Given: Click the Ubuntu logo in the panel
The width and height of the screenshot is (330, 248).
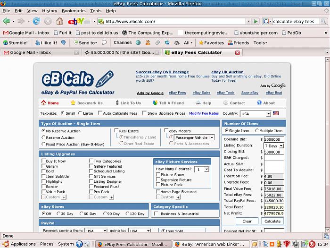Looking at the screenshot, I should [x=6, y=244].
